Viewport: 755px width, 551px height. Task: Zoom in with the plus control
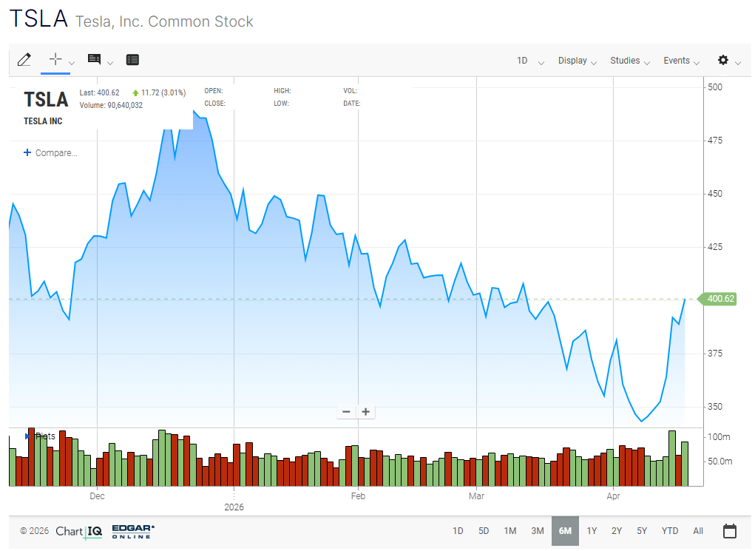click(x=365, y=411)
